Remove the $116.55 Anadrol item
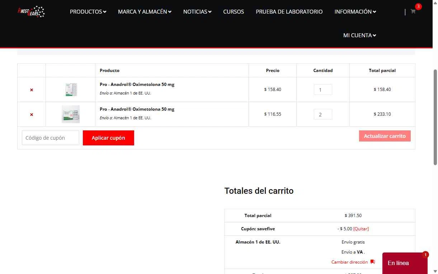This screenshot has width=438, height=274. [x=32, y=115]
